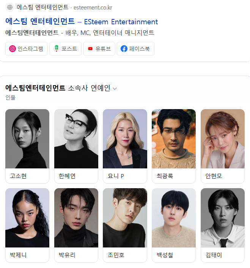Expand the 소속사 연예인 dropdown chevron
The image size is (250, 268).
pos(115,89)
